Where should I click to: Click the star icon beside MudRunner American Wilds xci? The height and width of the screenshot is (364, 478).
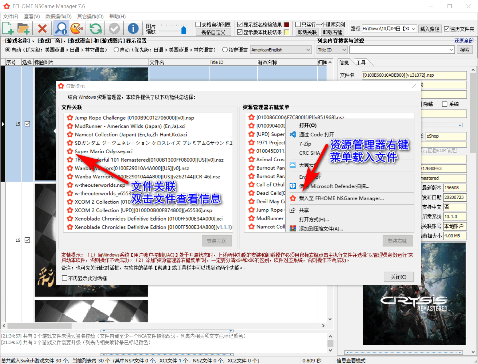70,126
